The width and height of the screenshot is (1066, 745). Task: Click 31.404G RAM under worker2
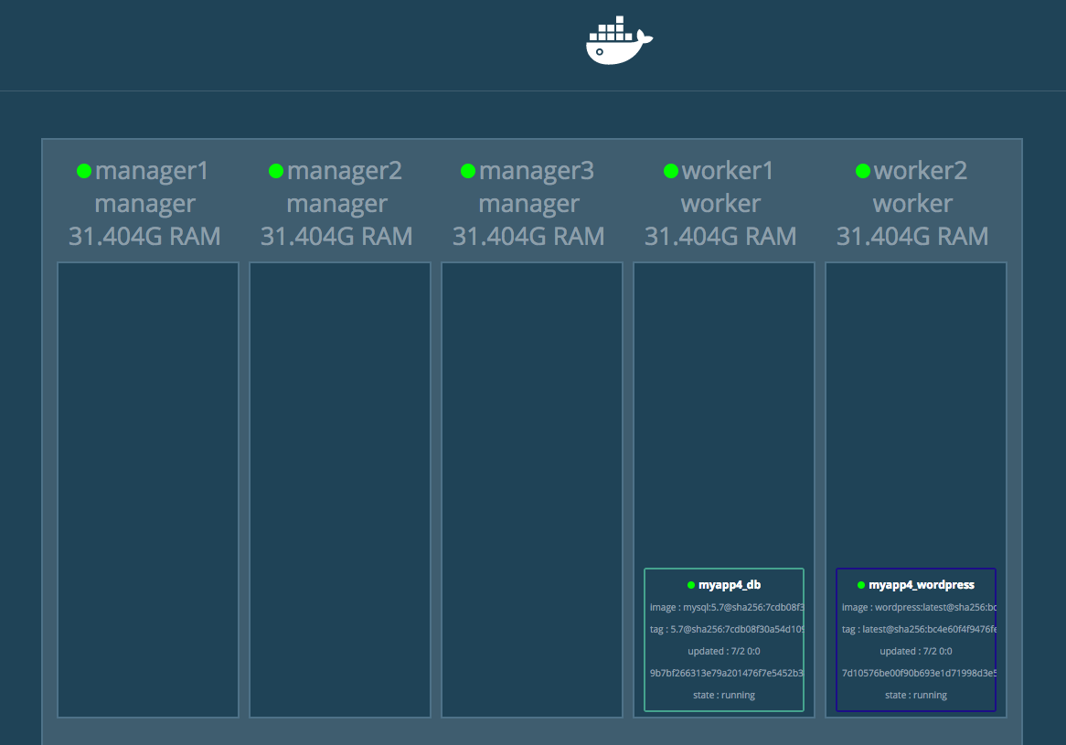[912, 237]
